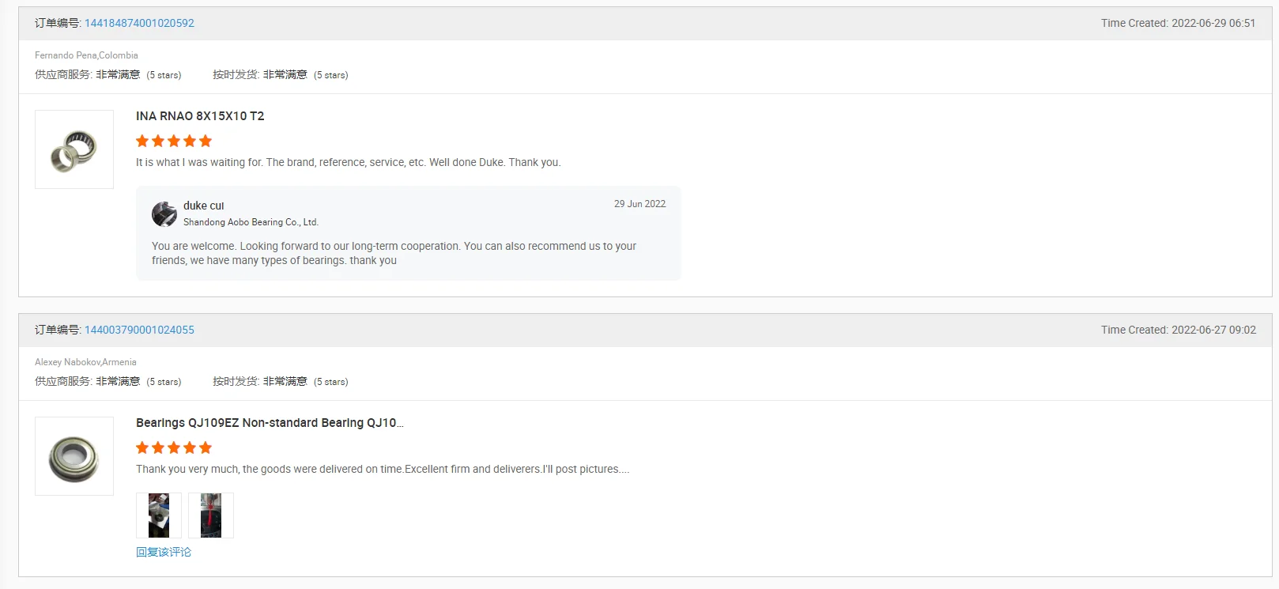The image size is (1279, 589).
Task: Click duke cui's avatar icon
Action: tap(164, 213)
